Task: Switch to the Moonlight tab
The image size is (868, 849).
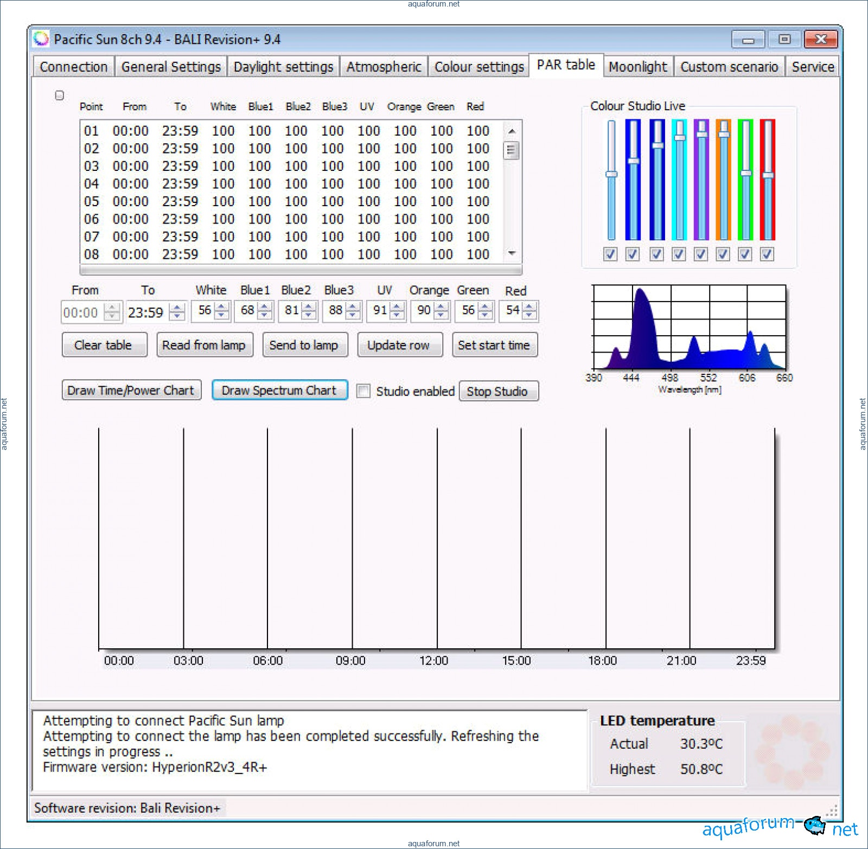Action: [x=637, y=67]
